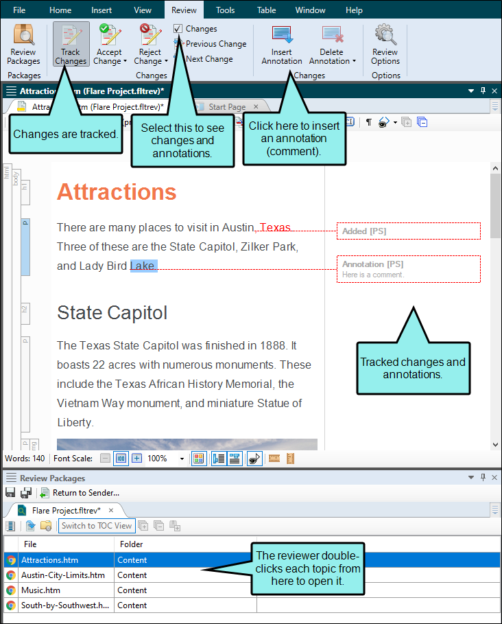Switch to the Home ribbon tab

tap(60, 10)
